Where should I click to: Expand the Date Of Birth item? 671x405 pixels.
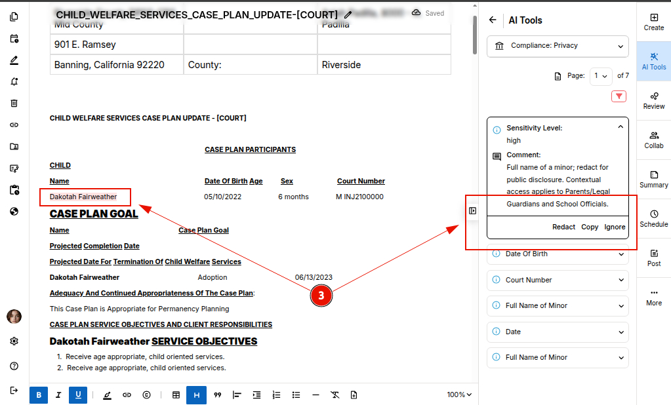click(x=558, y=254)
